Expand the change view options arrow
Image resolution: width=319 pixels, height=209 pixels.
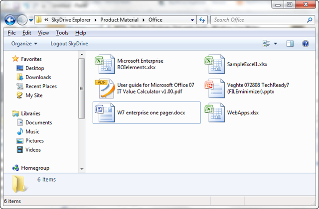(276, 44)
